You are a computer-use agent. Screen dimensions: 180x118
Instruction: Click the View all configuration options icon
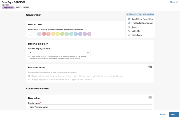click(127, 14)
